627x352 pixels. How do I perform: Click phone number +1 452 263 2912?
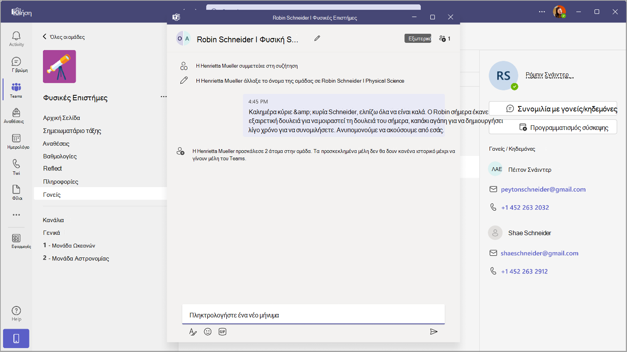(x=524, y=271)
